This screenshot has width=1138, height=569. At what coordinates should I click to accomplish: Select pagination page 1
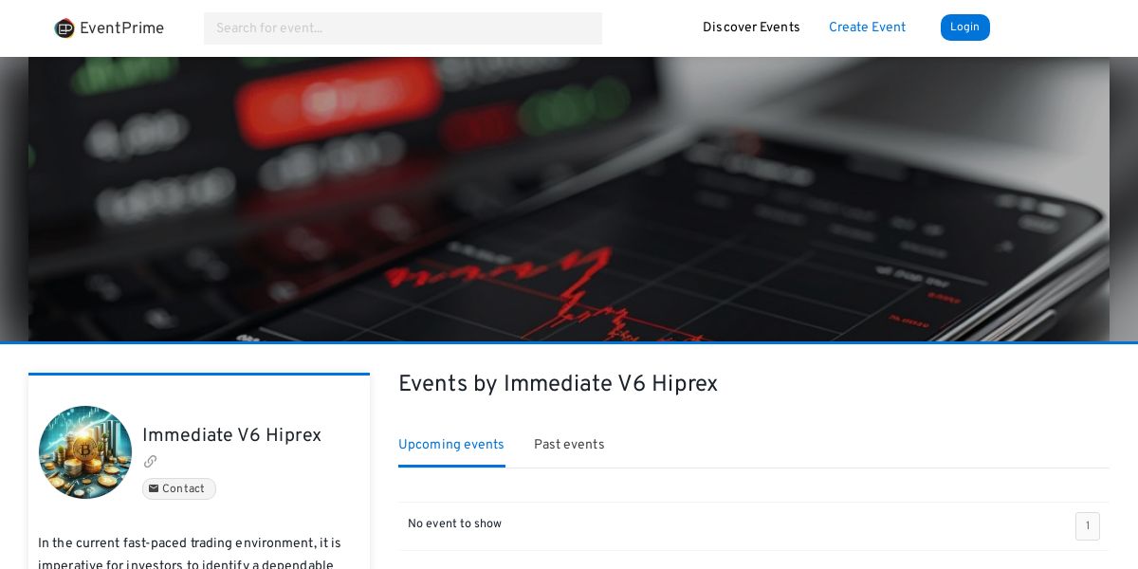(1088, 526)
